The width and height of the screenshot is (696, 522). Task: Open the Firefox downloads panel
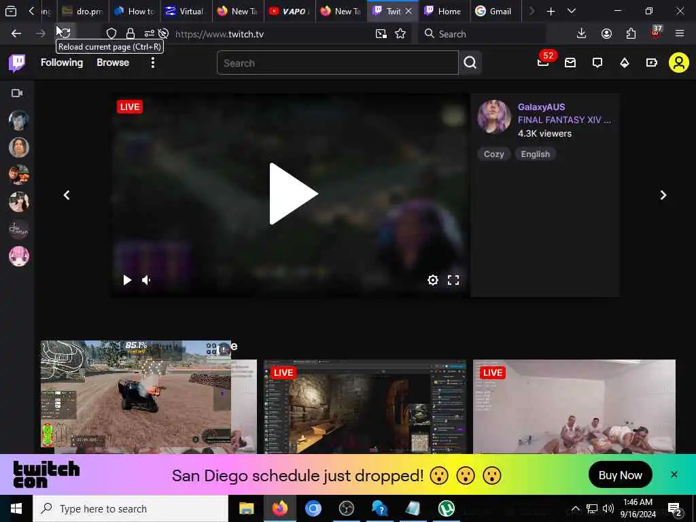582,34
